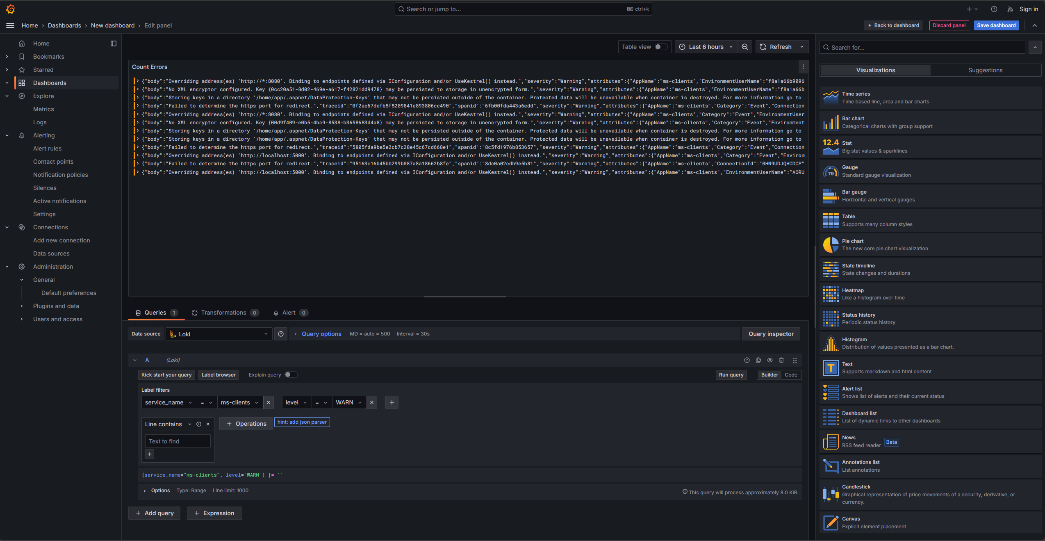Click the dock menu icon in sidebar

[114, 43]
